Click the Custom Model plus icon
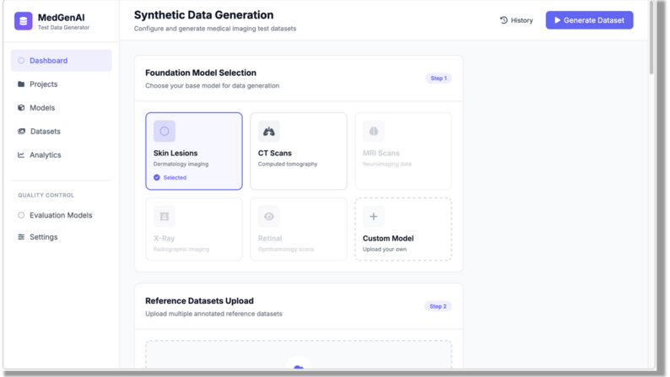Viewport: 670px width, 377px height. point(373,217)
